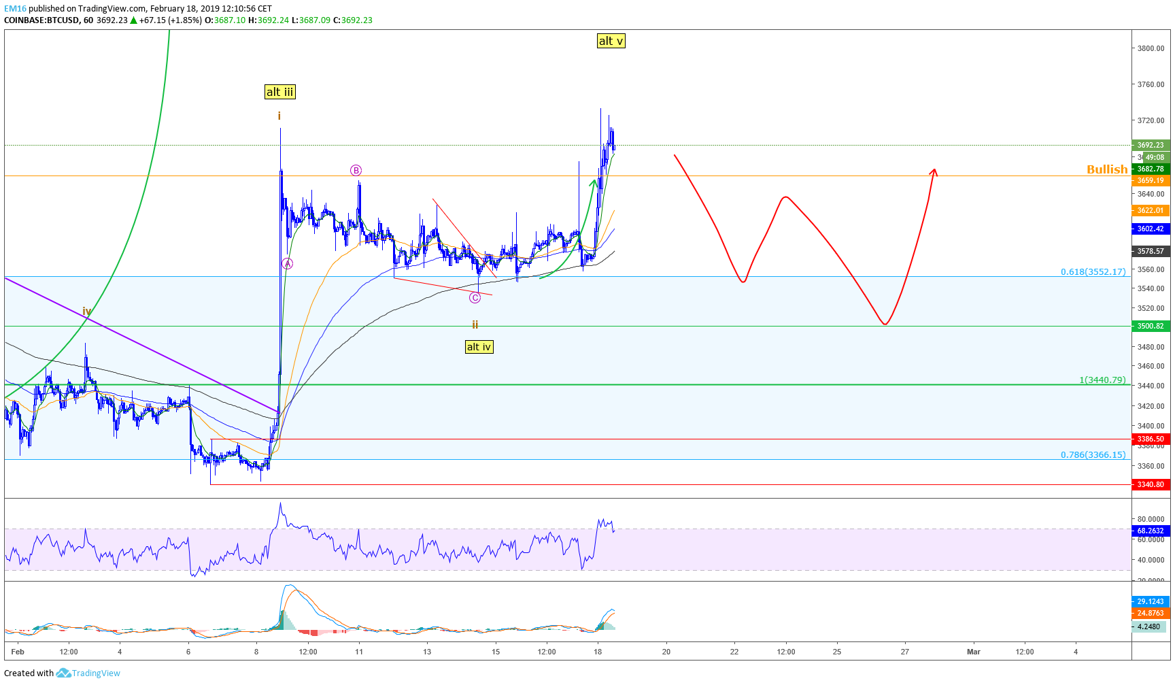1175x685 pixels.
Task: Click the circled B wave marker
Action: [x=356, y=171]
